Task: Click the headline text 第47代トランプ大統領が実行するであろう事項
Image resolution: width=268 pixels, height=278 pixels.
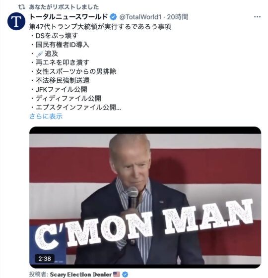Action: [x=100, y=27]
